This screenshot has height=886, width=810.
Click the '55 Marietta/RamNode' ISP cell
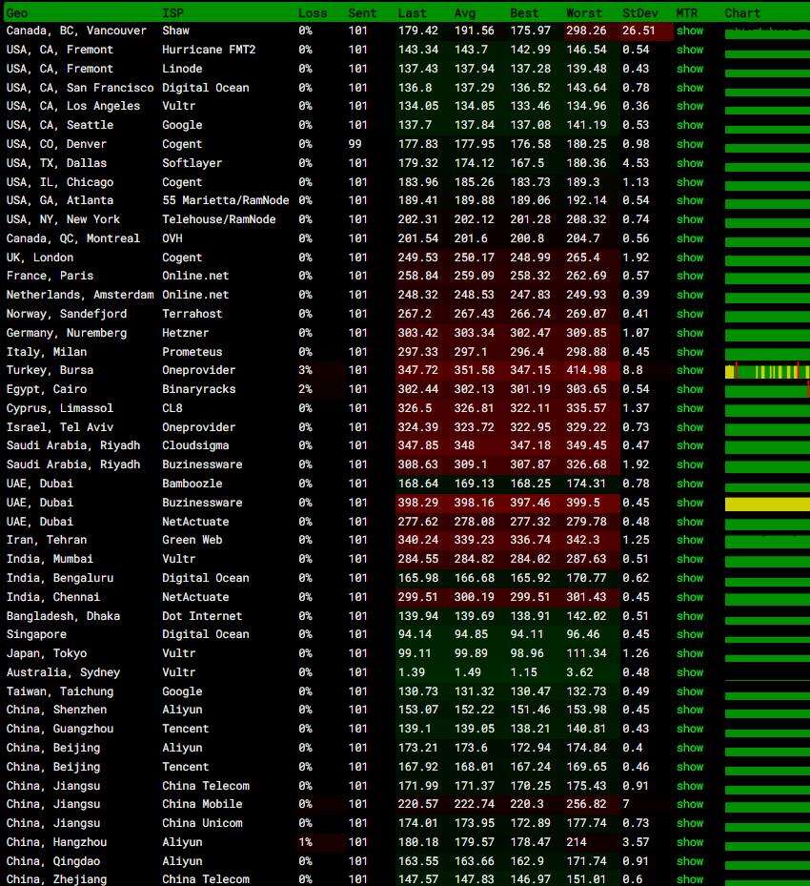[225, 200]
